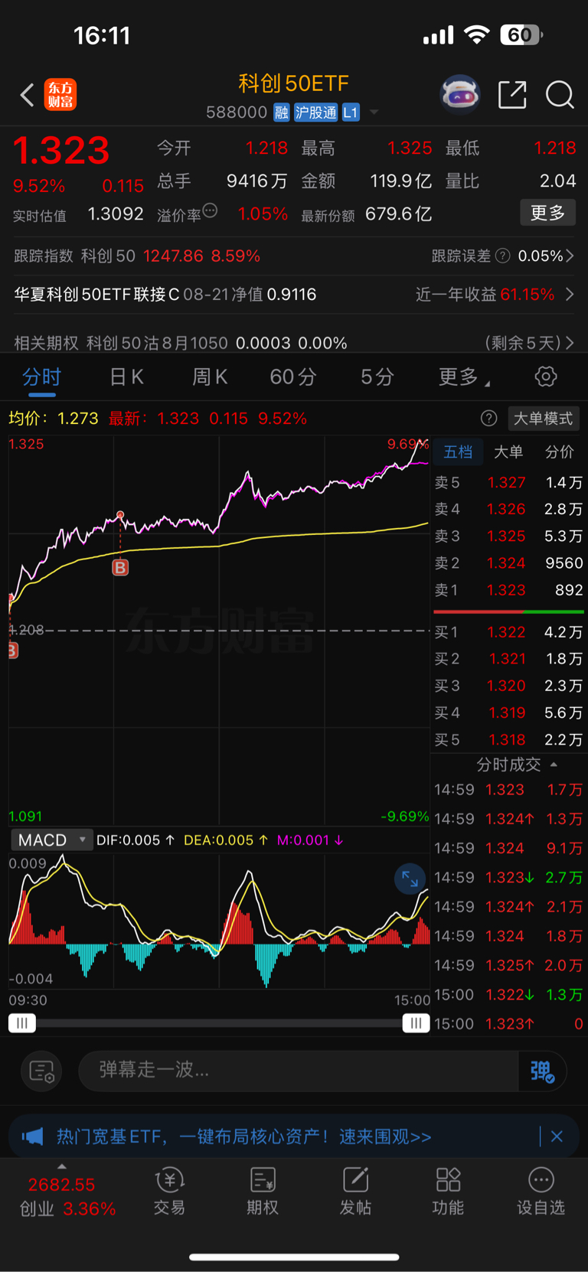Open the 东方财富 logo home icon
Image resolution: width=588 pixels, height=1272 pixels.
(x=60, y=95)
